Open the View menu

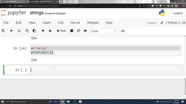point(32,23)
